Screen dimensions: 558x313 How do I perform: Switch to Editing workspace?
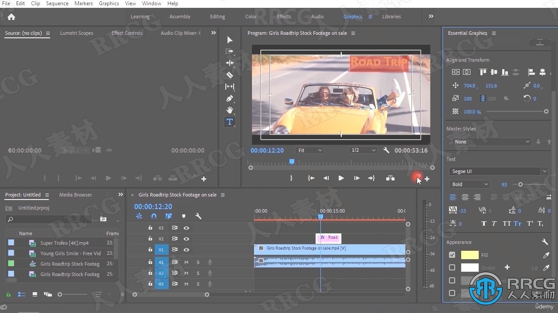(x=218, y=17)
